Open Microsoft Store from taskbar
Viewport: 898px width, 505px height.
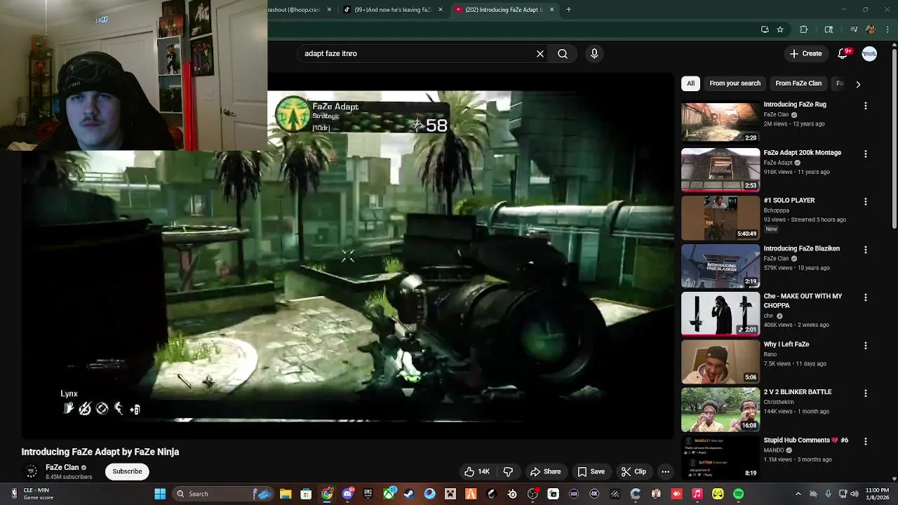point(306,494)
